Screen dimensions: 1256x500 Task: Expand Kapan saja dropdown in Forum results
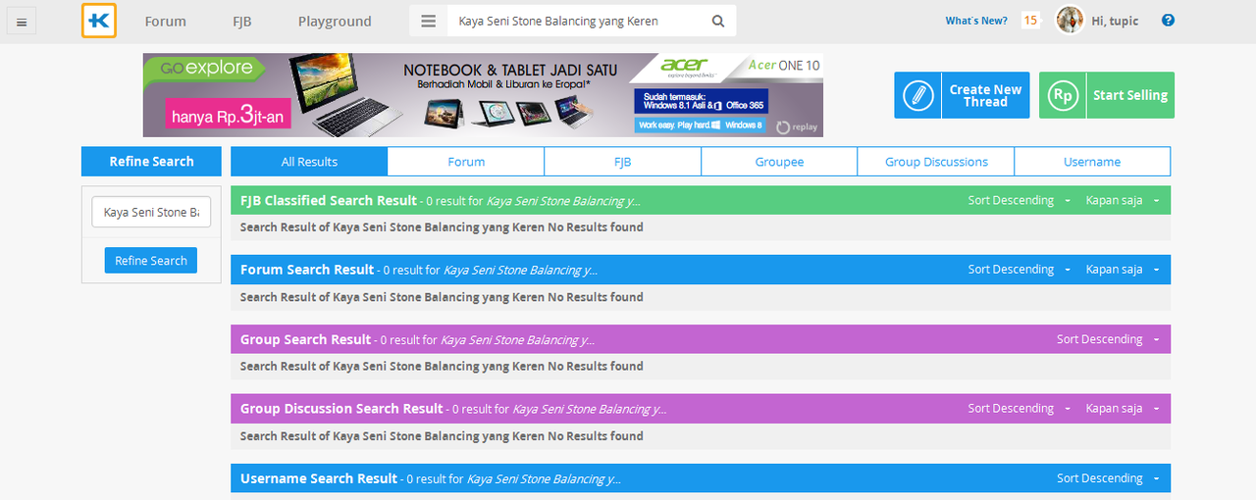(1122, 270)
